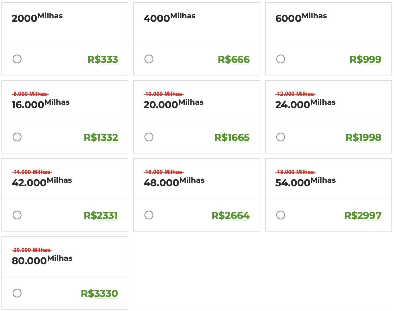The image size is (394, 311).
Task: Select the 80.000 Milhas radio button
Action: (x=17, y=293)
